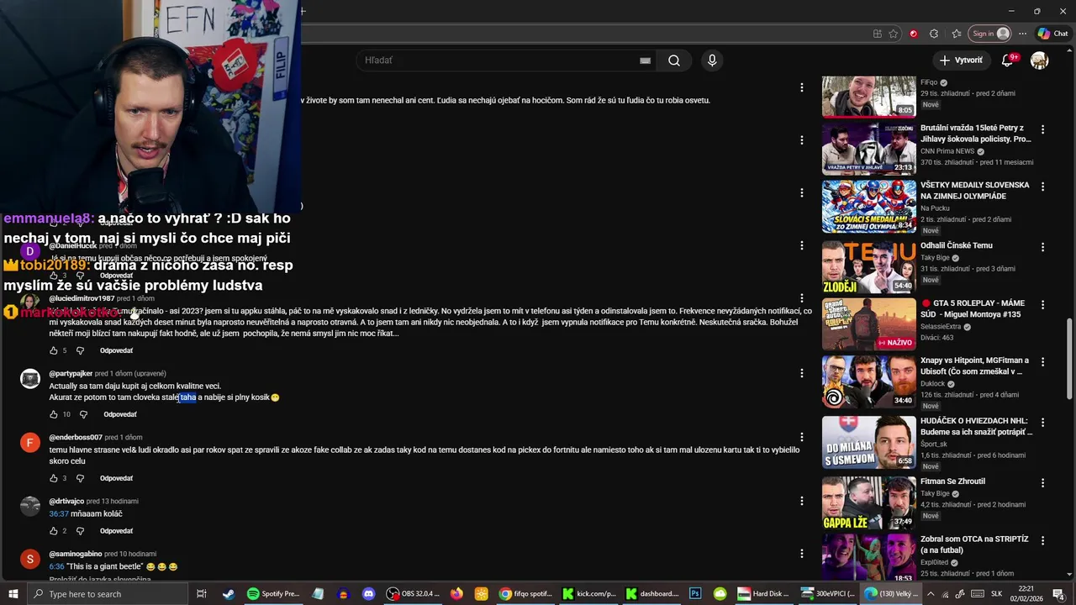Viewport: 1076px width, 605px height.
Task: Open @partypajker channel name
Action: (71, 374)
